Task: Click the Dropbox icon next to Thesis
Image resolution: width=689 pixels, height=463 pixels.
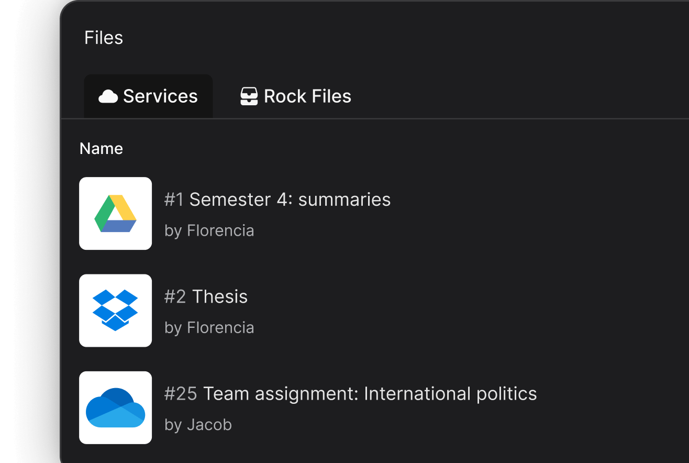Action: pos(115,310)
